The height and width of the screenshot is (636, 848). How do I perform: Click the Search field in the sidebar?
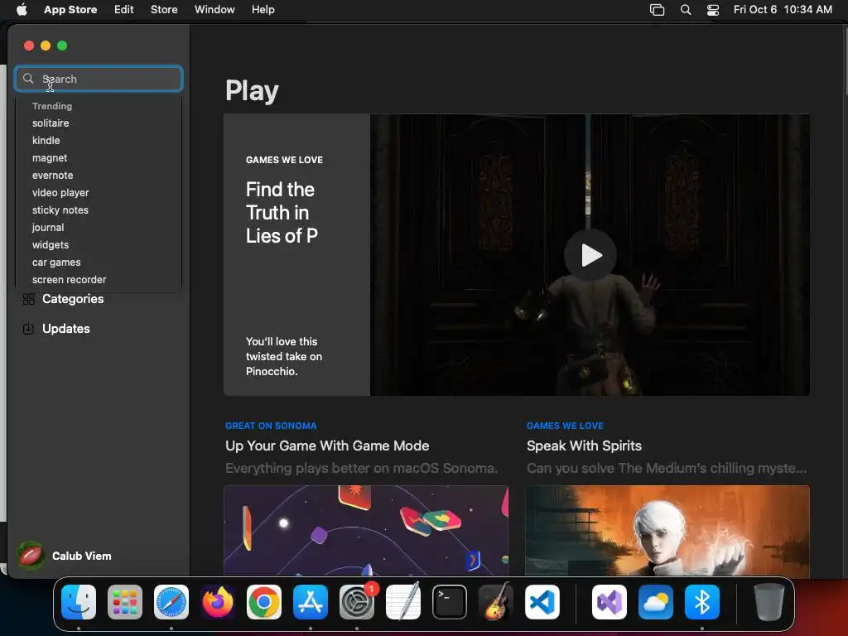point(99,79)
